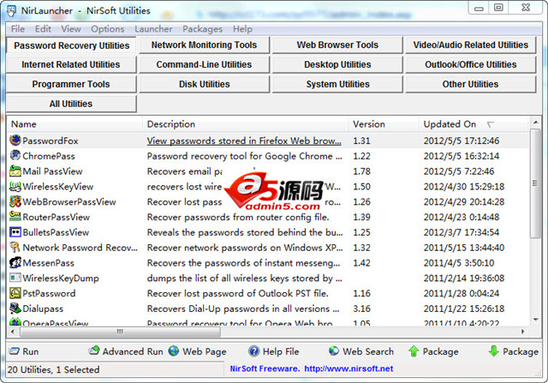Click the horizontal scrollbar left arrow
Image resolution: width=548 pixels, height=383 pixels.
[x=13, y=332]
